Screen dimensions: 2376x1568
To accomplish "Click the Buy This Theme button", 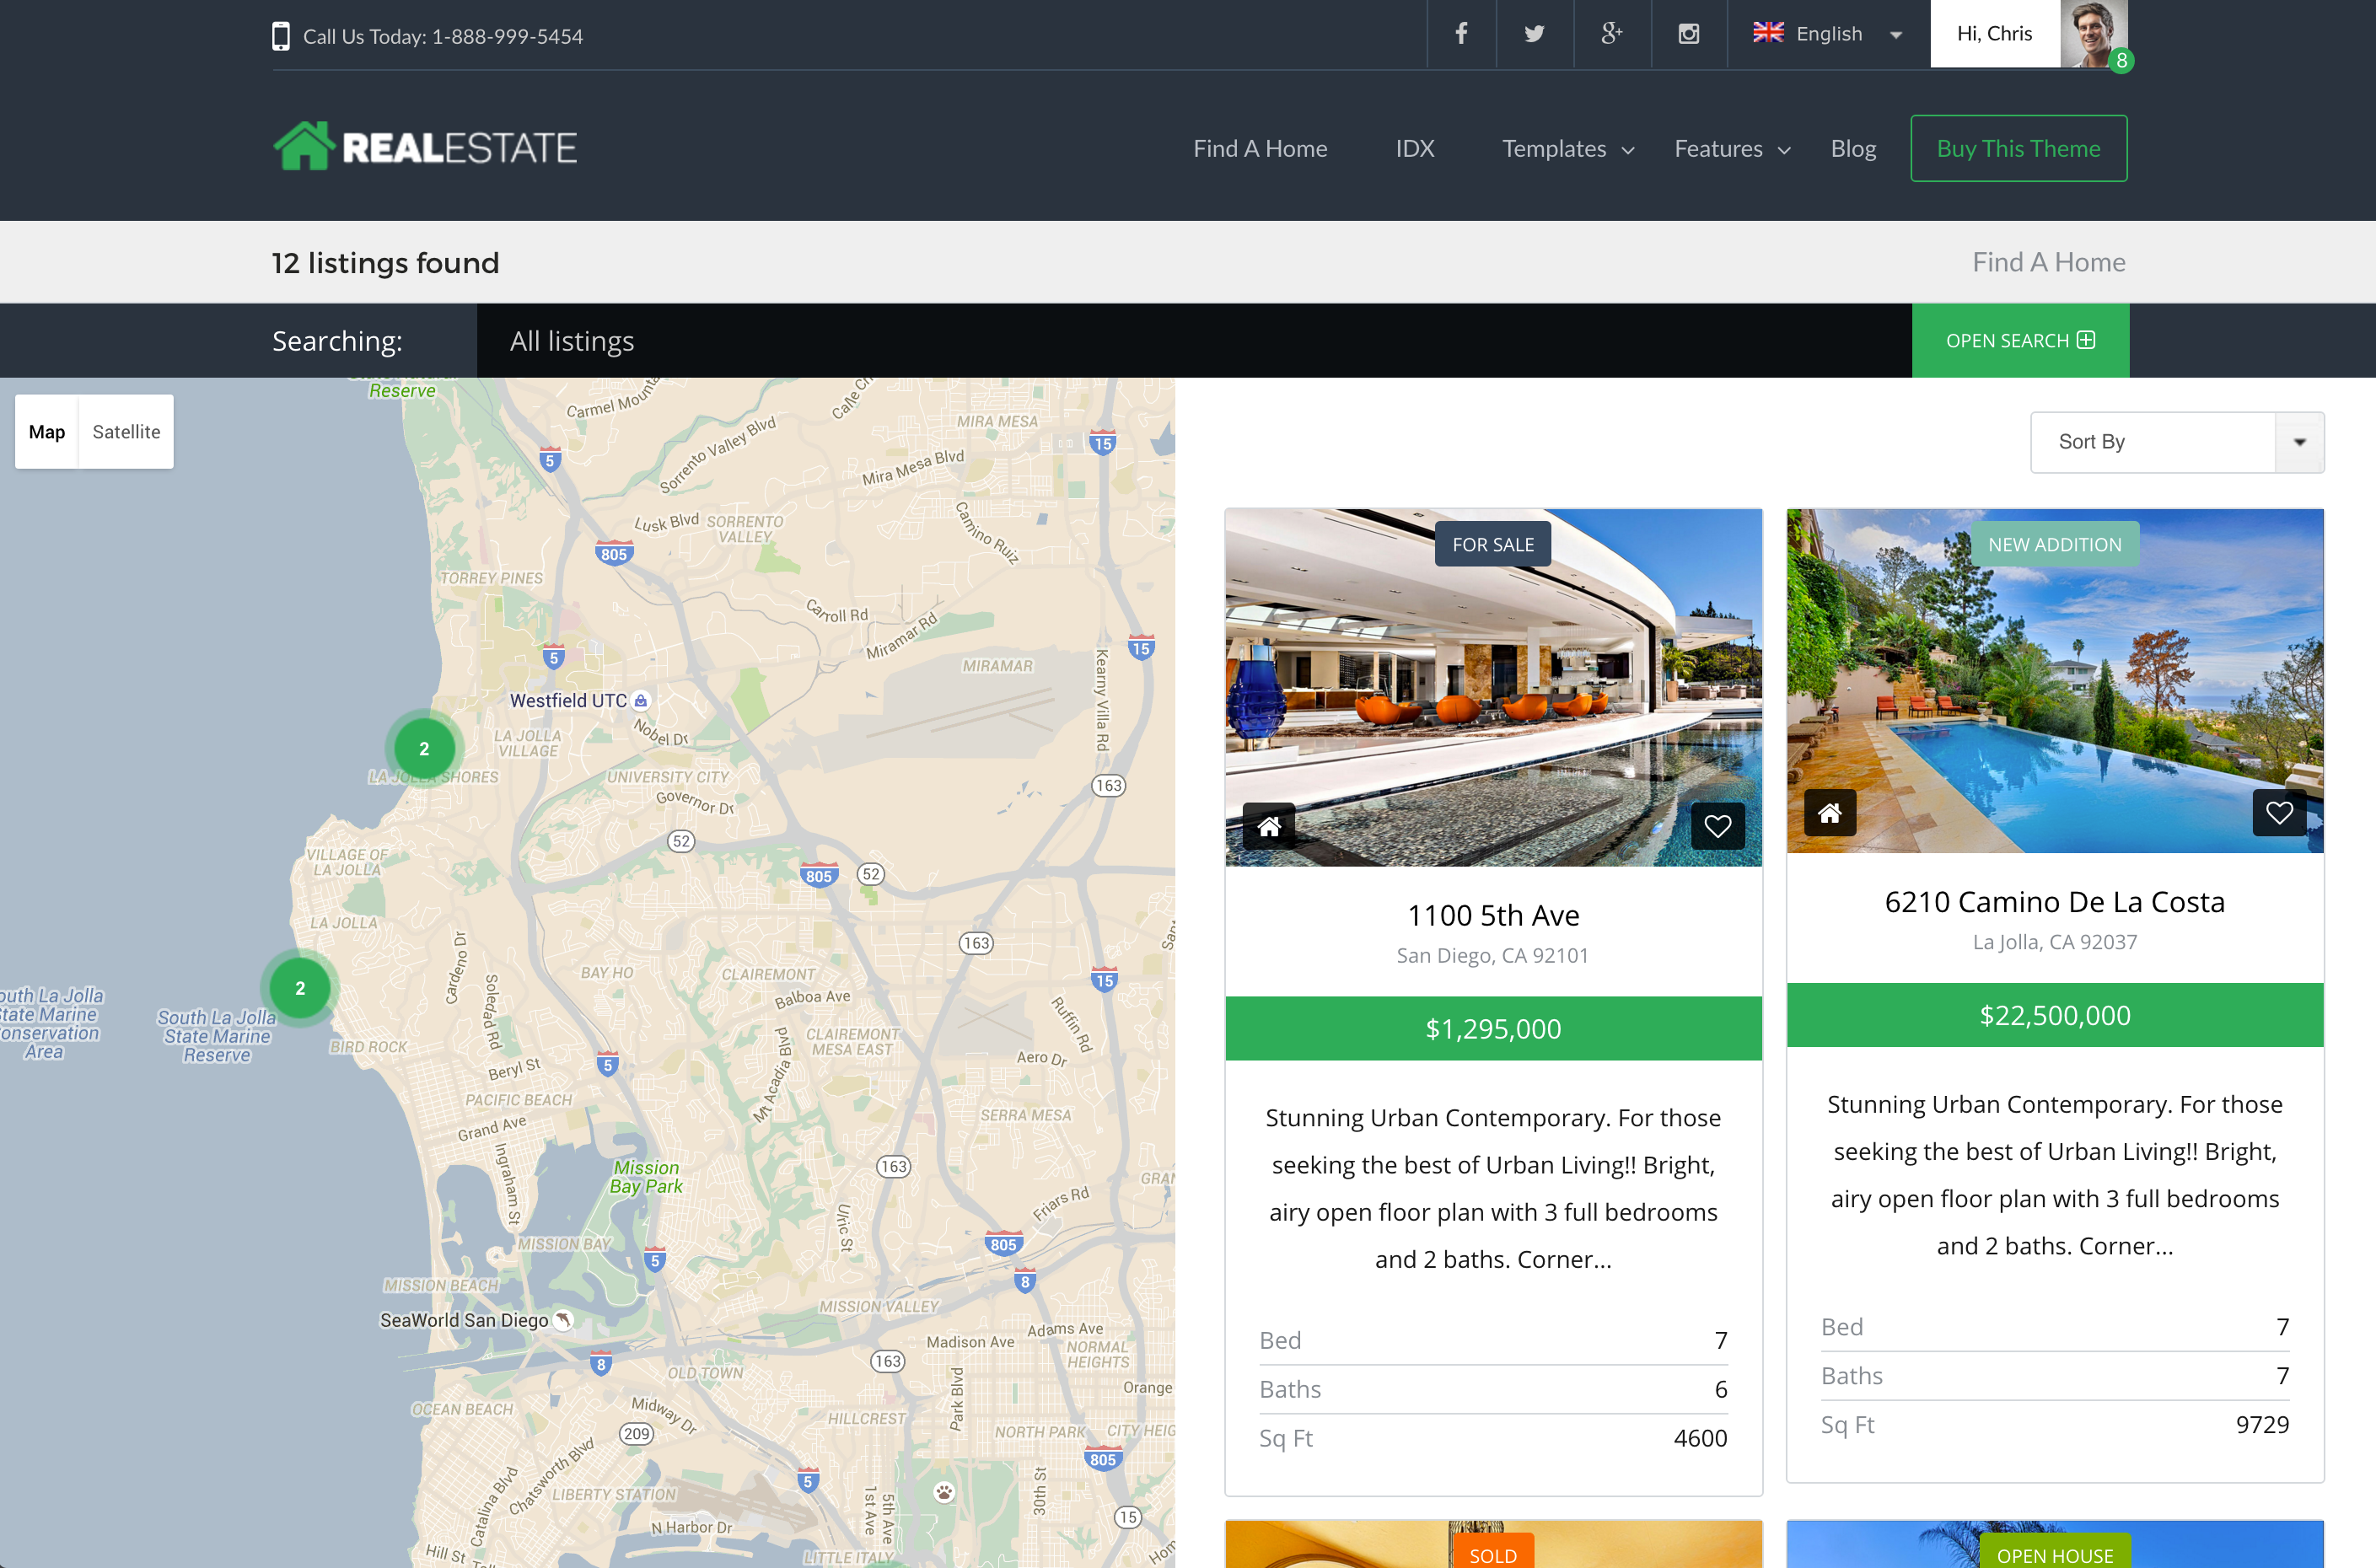I will (x=2018, y=149).
